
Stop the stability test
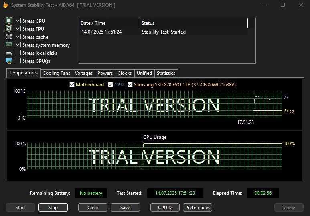pyautogui.click(x=53, y=208)
